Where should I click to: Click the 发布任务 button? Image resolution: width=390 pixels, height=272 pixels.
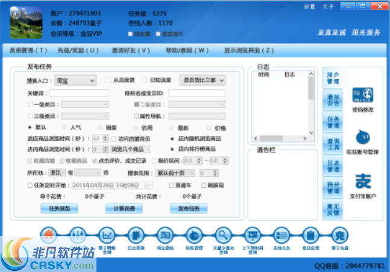(x=189, y=208)
